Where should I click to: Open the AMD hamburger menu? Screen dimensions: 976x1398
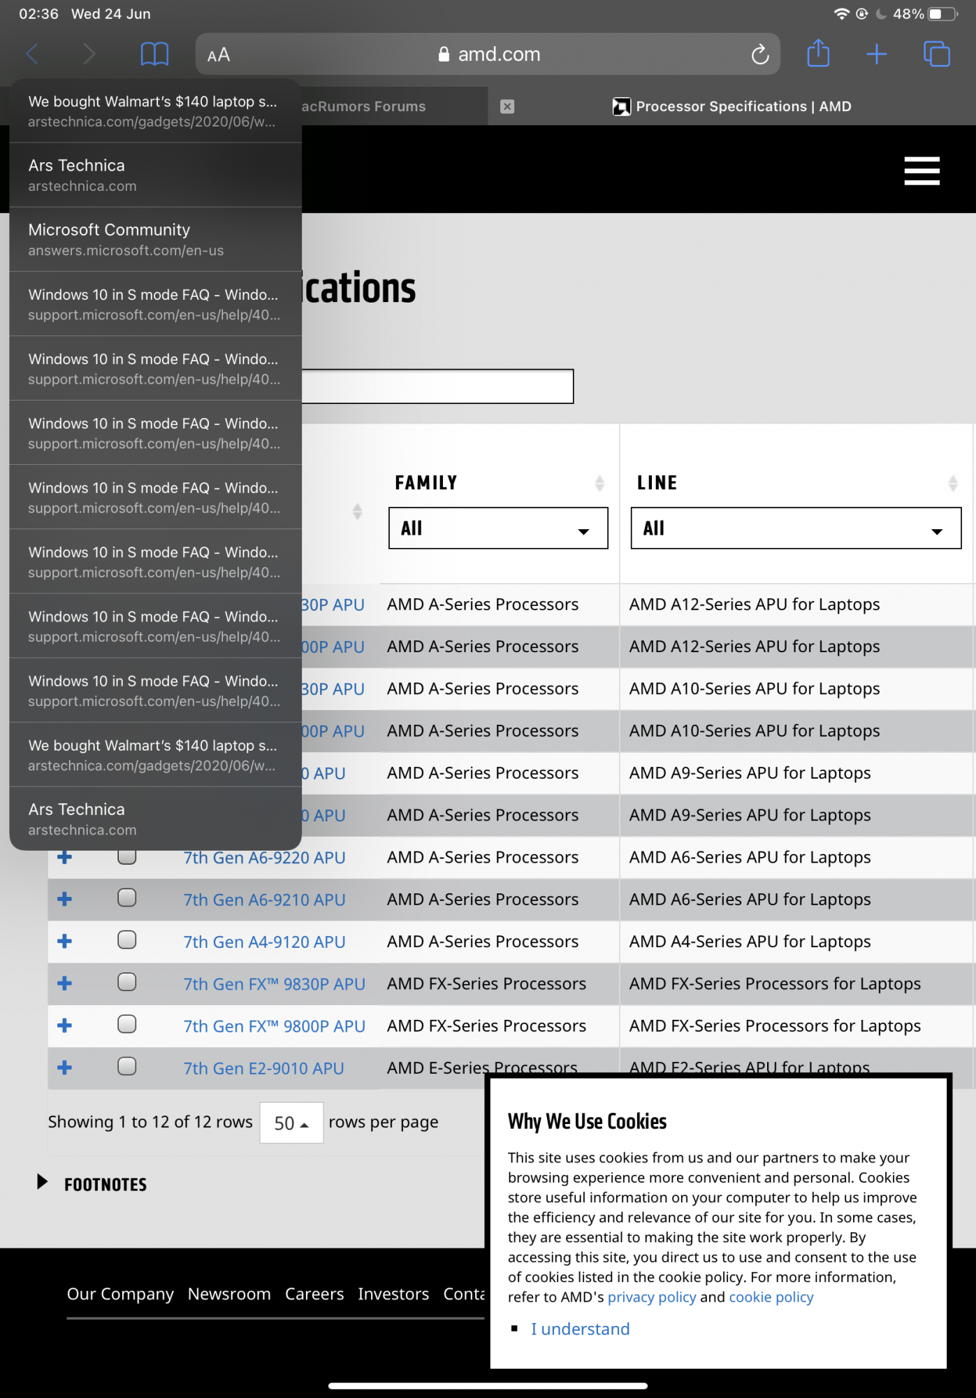922,171
